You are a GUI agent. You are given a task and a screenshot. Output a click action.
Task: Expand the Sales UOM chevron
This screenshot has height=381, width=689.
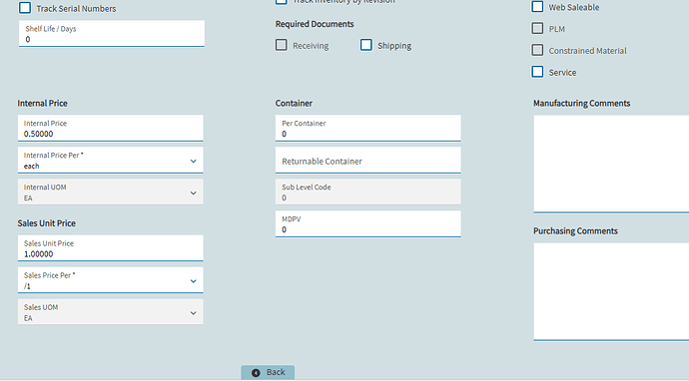point(194,313)
